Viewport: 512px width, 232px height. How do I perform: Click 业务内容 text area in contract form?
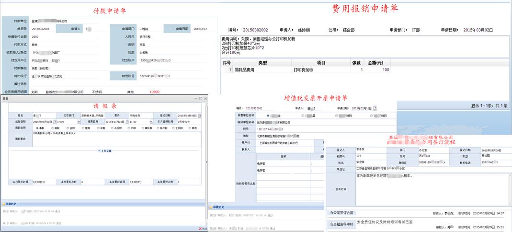coord(432,189)
